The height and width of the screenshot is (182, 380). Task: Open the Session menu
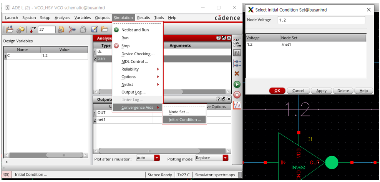[29, 18]
